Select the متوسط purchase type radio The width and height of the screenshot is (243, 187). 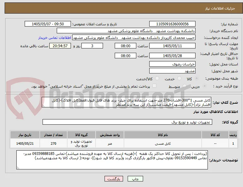click(x=184, y=86)
